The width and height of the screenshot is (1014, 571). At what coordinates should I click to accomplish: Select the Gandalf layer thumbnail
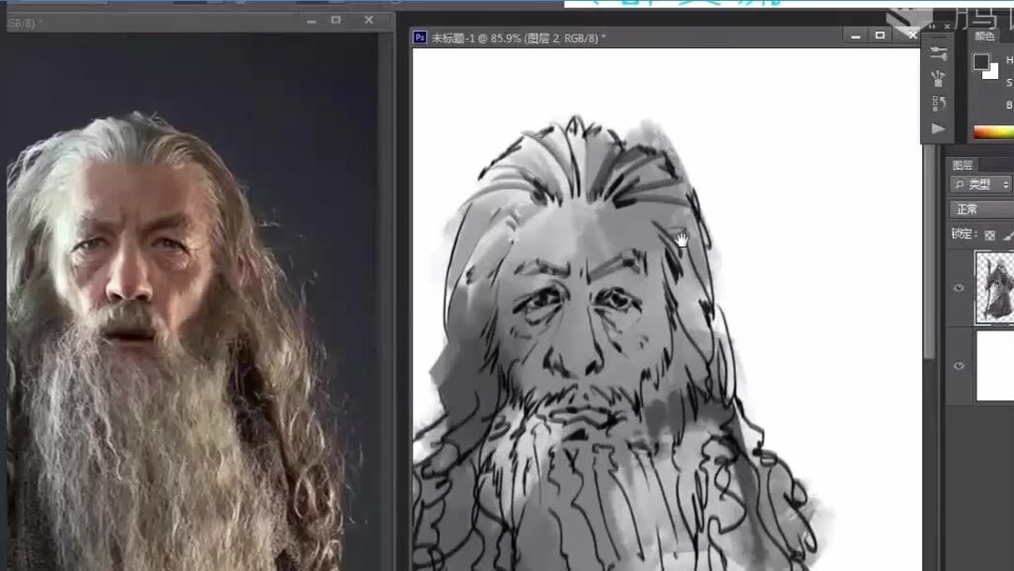click(x=995, y=286)
